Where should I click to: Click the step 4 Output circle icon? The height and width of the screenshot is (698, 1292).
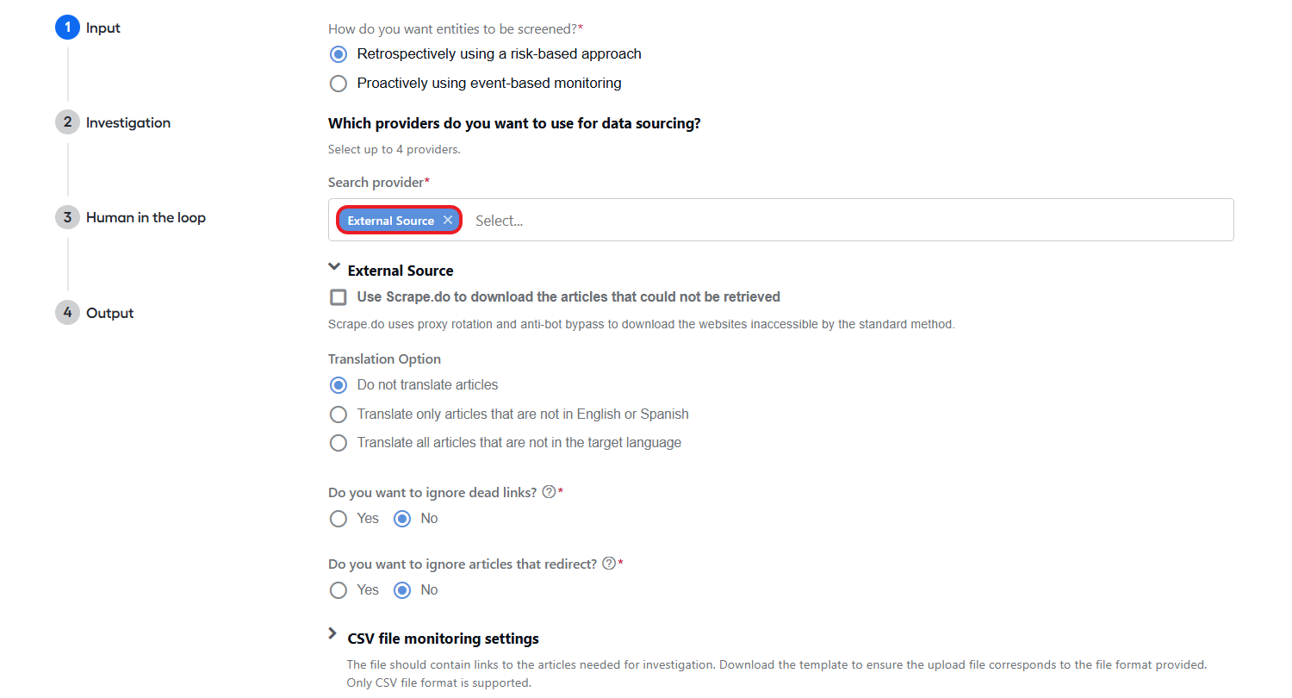[67, 313]
